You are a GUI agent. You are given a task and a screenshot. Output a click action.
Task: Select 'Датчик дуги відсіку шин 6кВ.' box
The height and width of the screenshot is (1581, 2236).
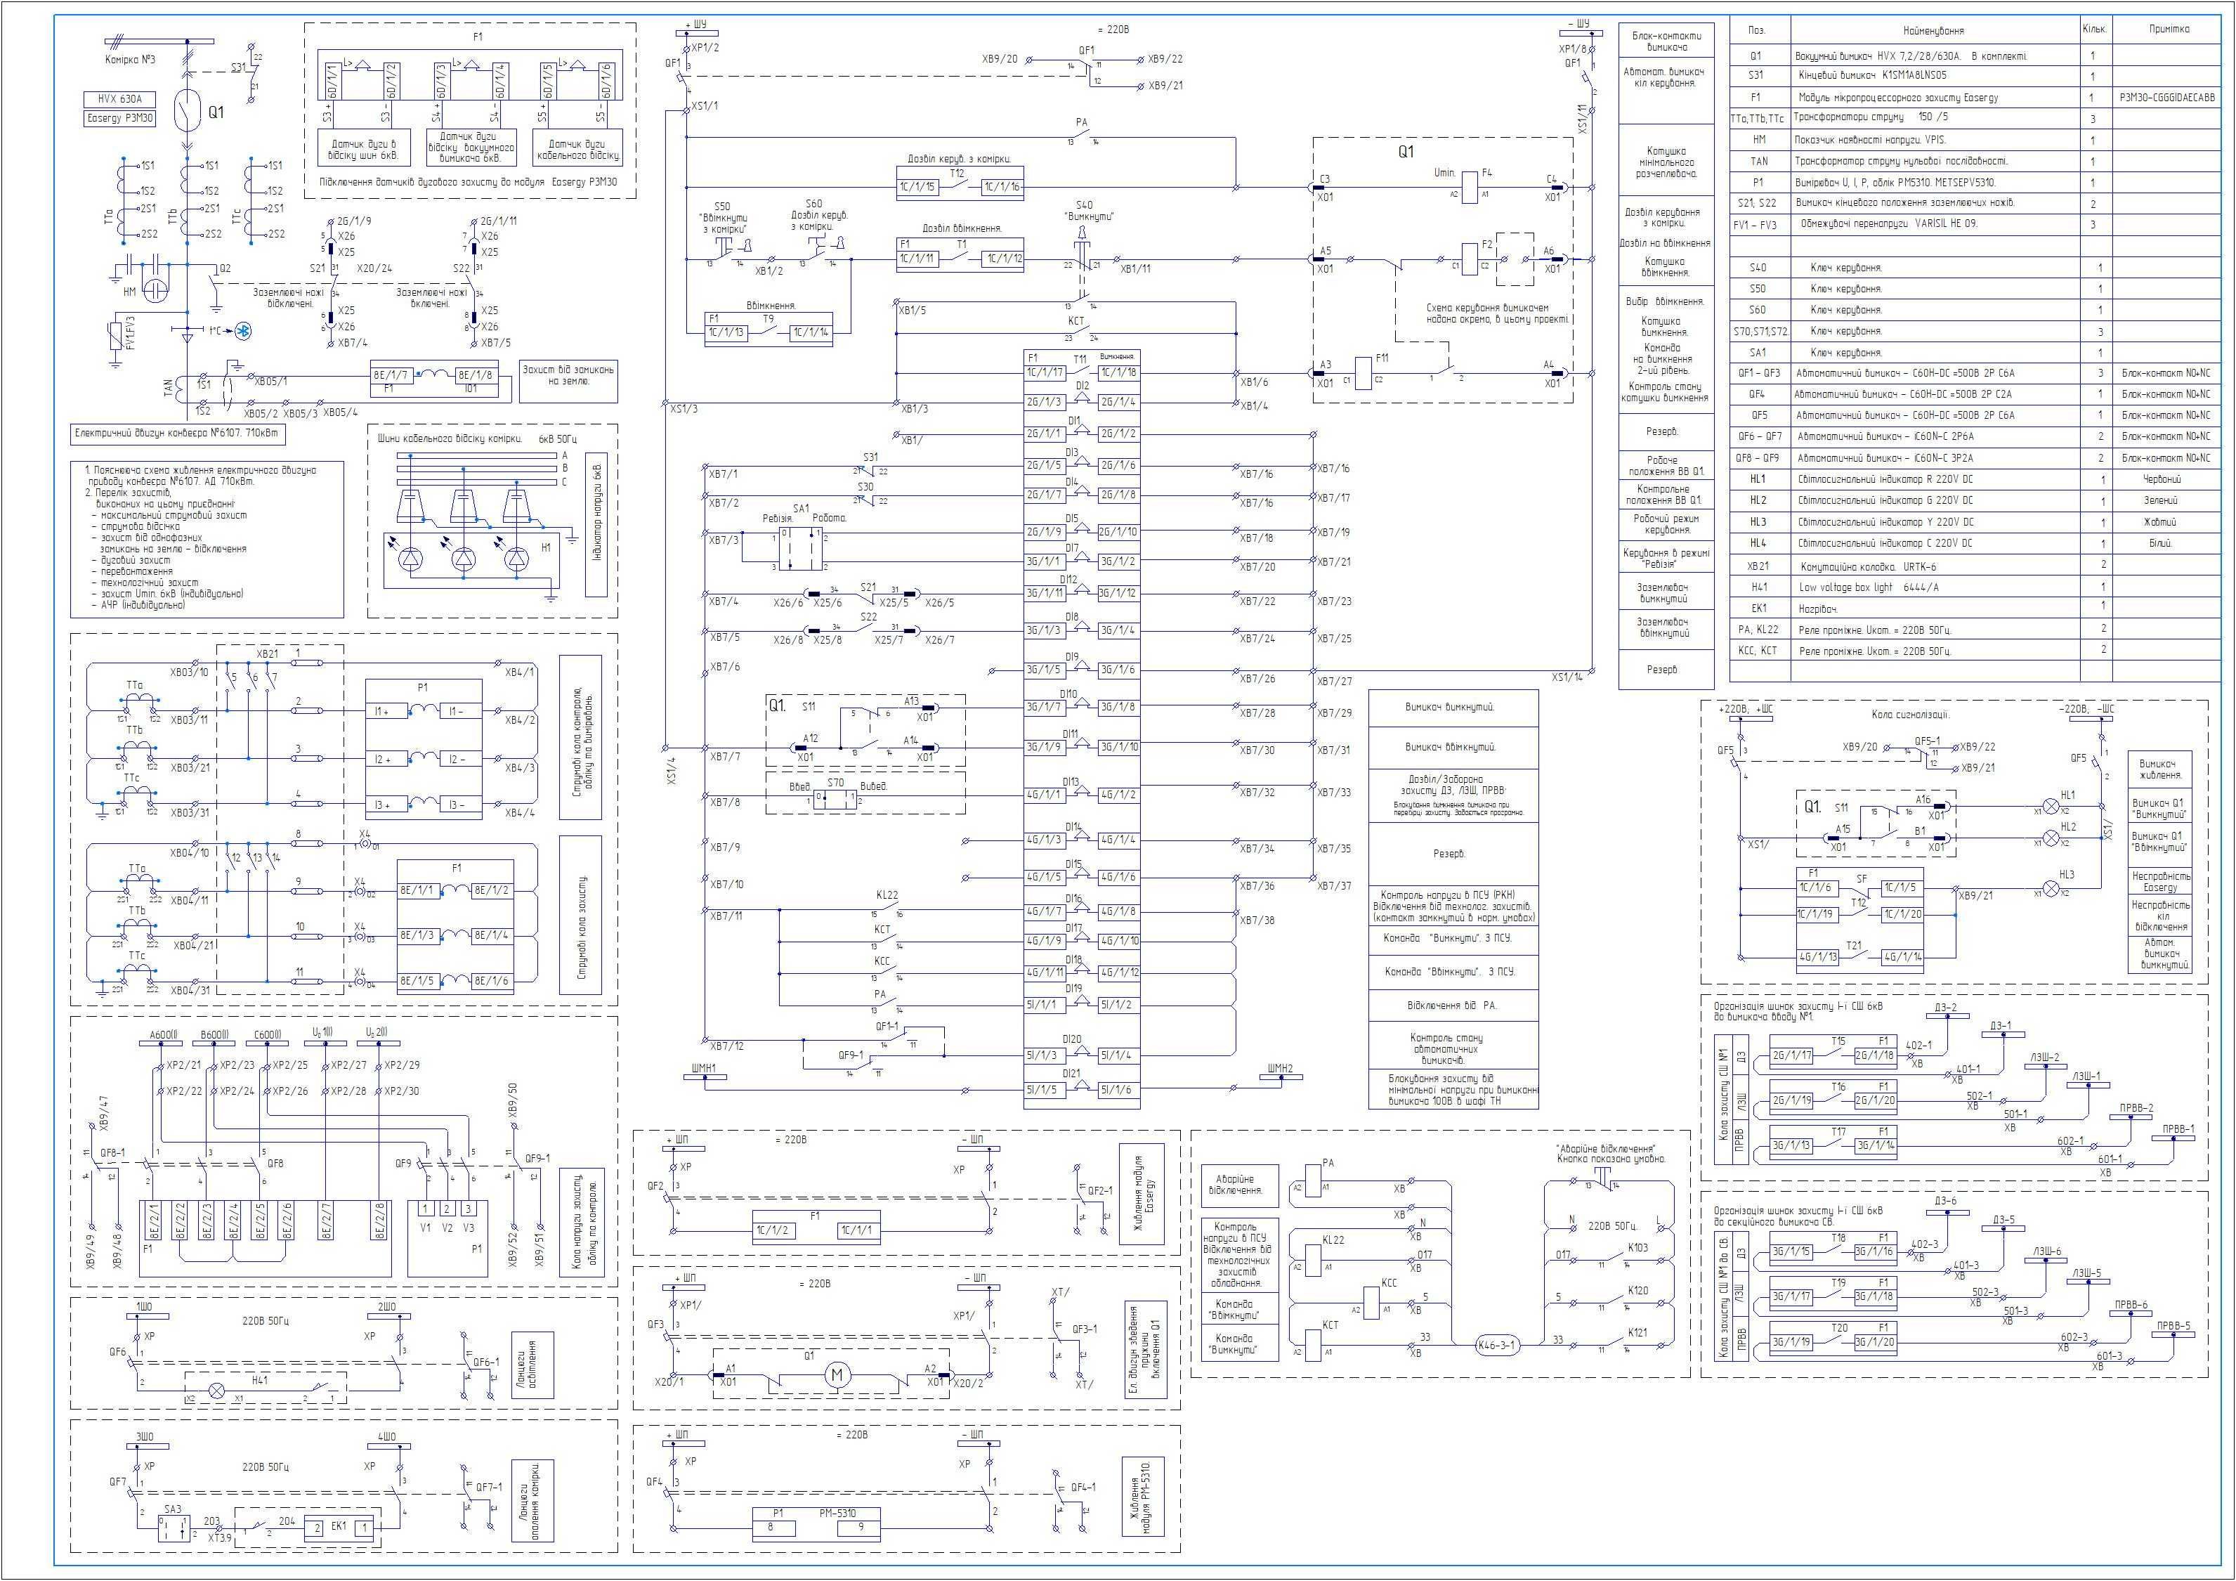click(362, 149)
